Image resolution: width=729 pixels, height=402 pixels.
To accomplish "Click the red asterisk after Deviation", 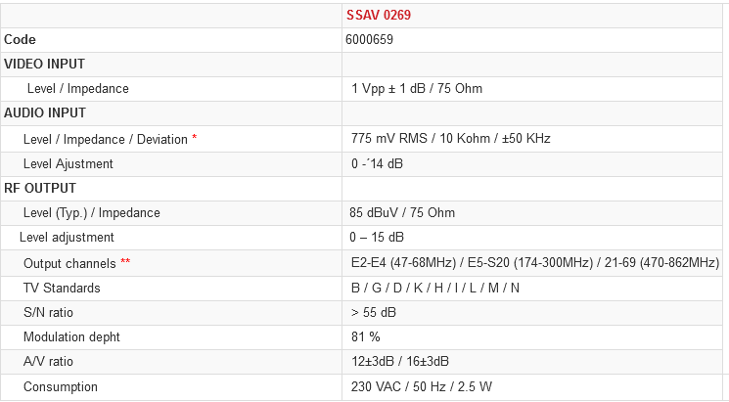I will [x=195, y=138].
